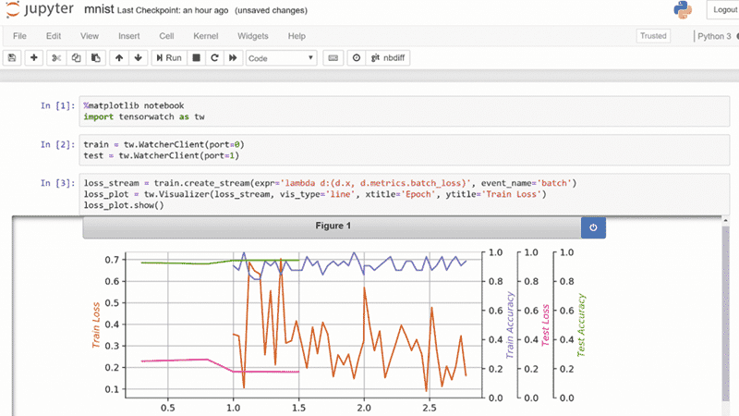This screenshot has width=739, height=416.
Task: Open git nbdiff tool
Action: tap(388, 58)
